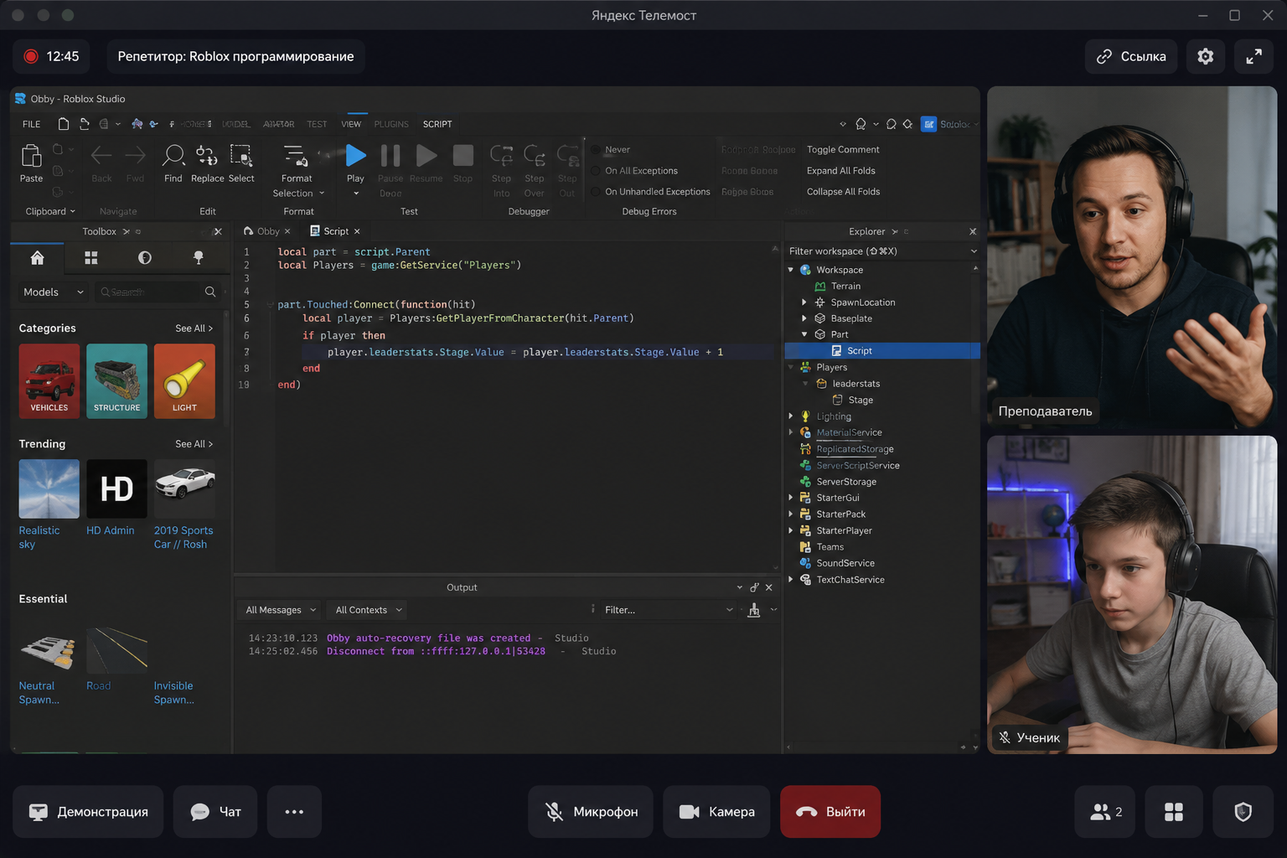
Task: Leave the call with Выйти
Action: click(830, 812)
